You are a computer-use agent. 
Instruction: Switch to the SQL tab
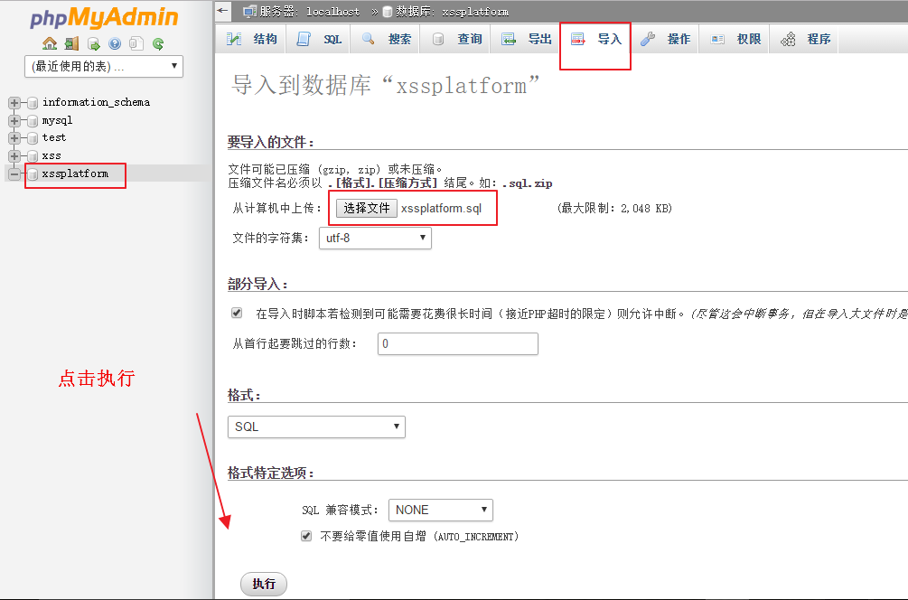319,39
